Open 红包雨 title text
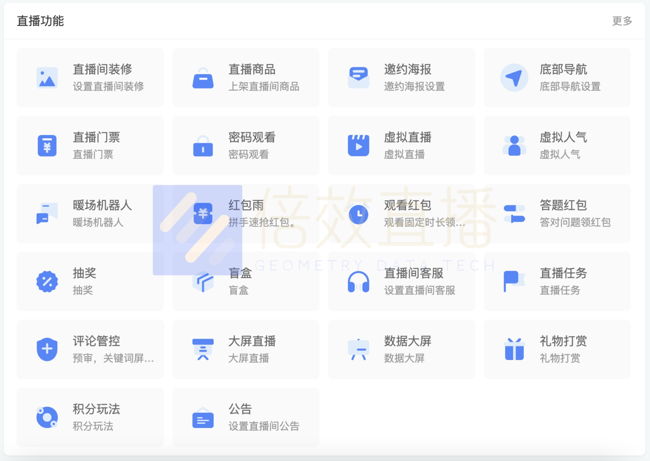This screenshot has height=461, width=650. point(246,205)
